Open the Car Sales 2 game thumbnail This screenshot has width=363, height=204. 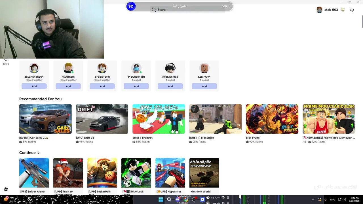coord(45,119)
